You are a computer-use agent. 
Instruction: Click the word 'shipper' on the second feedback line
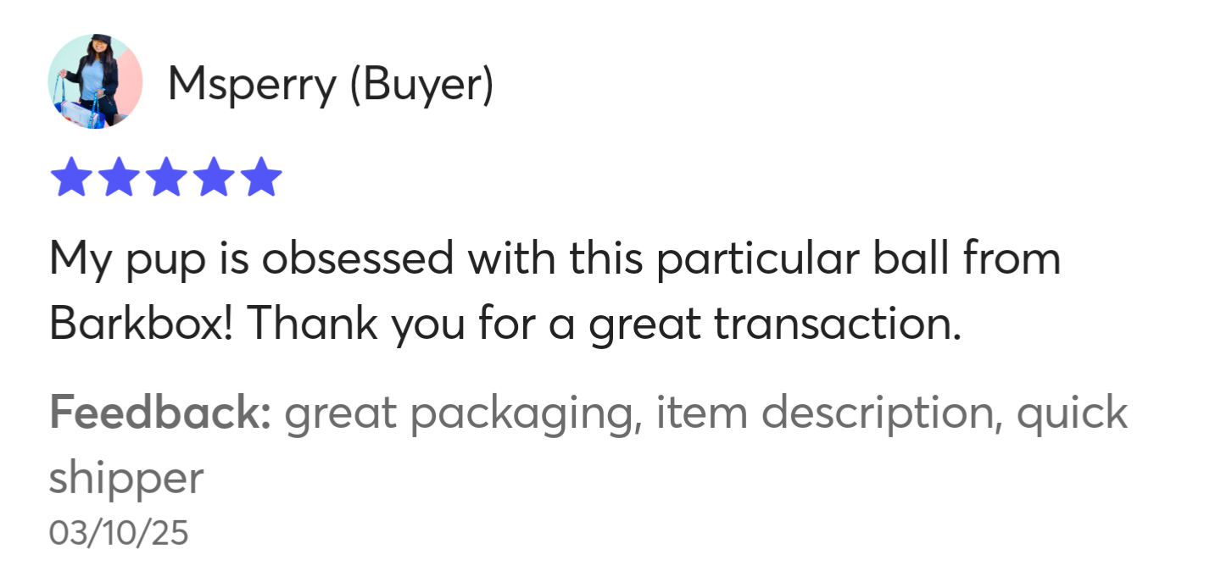[x=126, y=480]
